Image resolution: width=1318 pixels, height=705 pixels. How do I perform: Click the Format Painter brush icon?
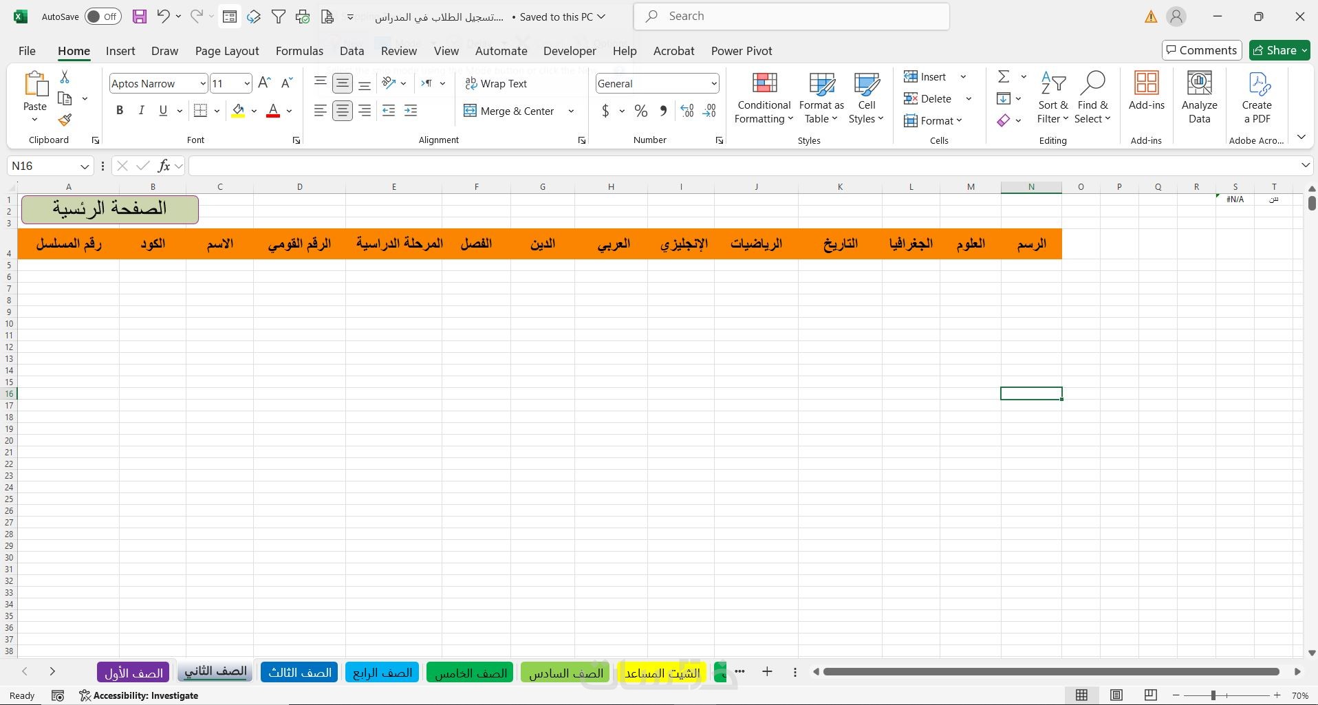(65, 120)
